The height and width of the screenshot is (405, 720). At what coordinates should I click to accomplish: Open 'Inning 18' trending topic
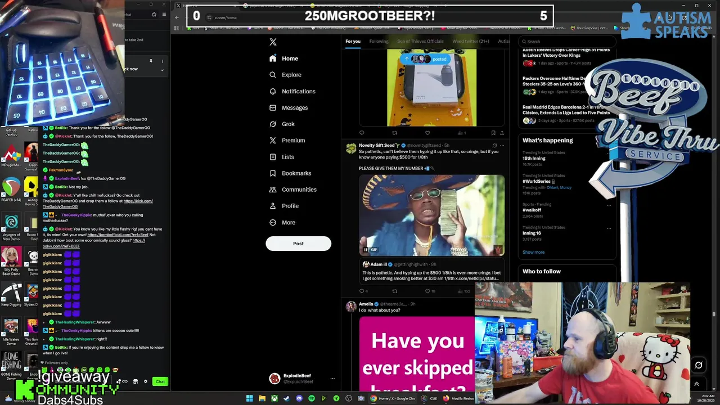click(532, 233)
